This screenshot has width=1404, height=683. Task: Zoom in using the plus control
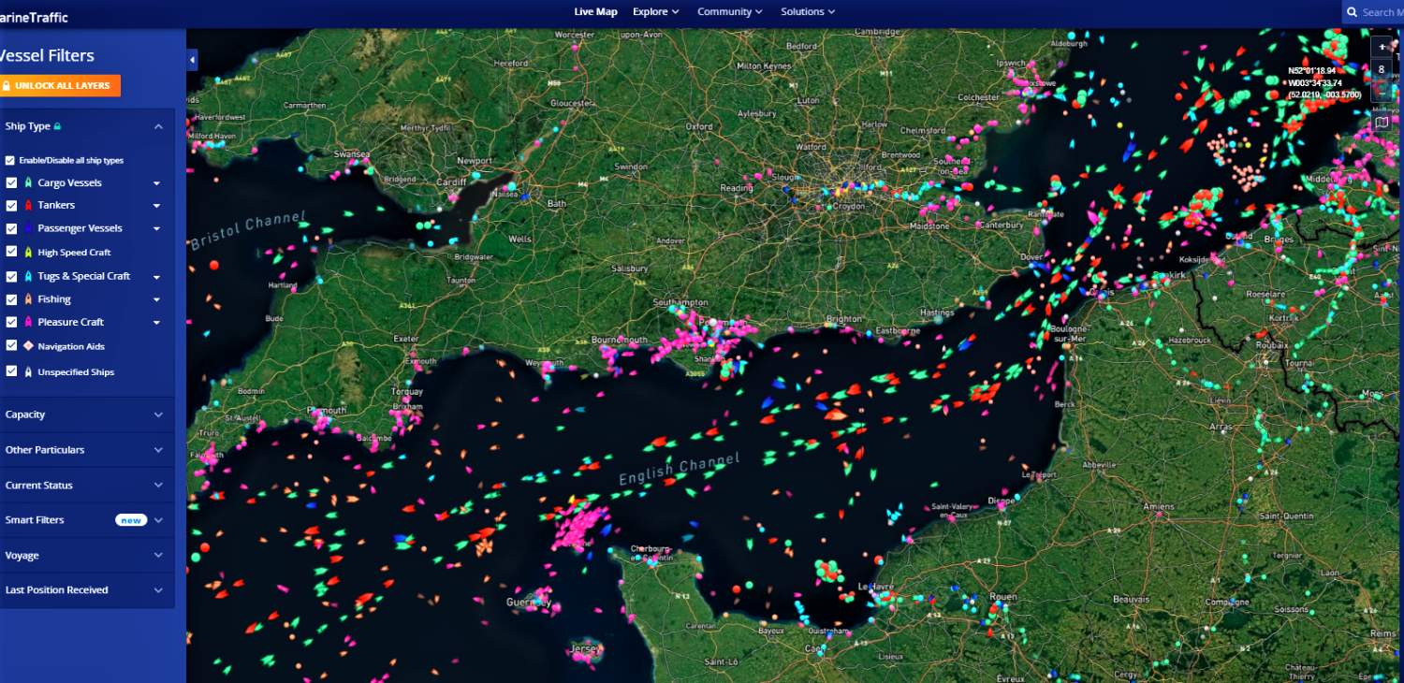(x=1382, y=46)
